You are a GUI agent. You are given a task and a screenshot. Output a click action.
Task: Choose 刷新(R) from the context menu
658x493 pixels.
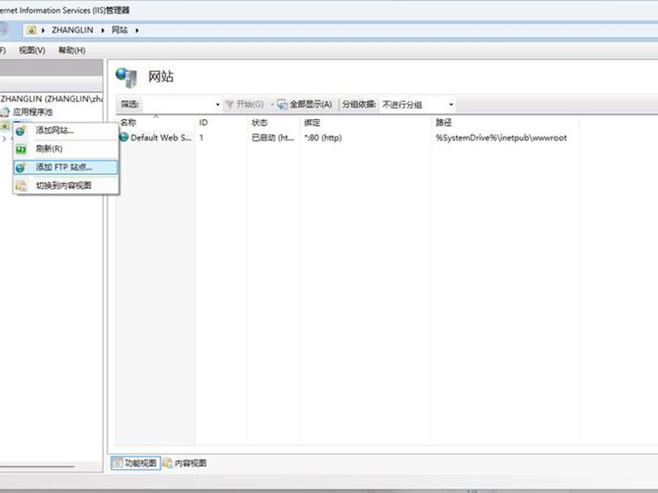pos(66,149)
